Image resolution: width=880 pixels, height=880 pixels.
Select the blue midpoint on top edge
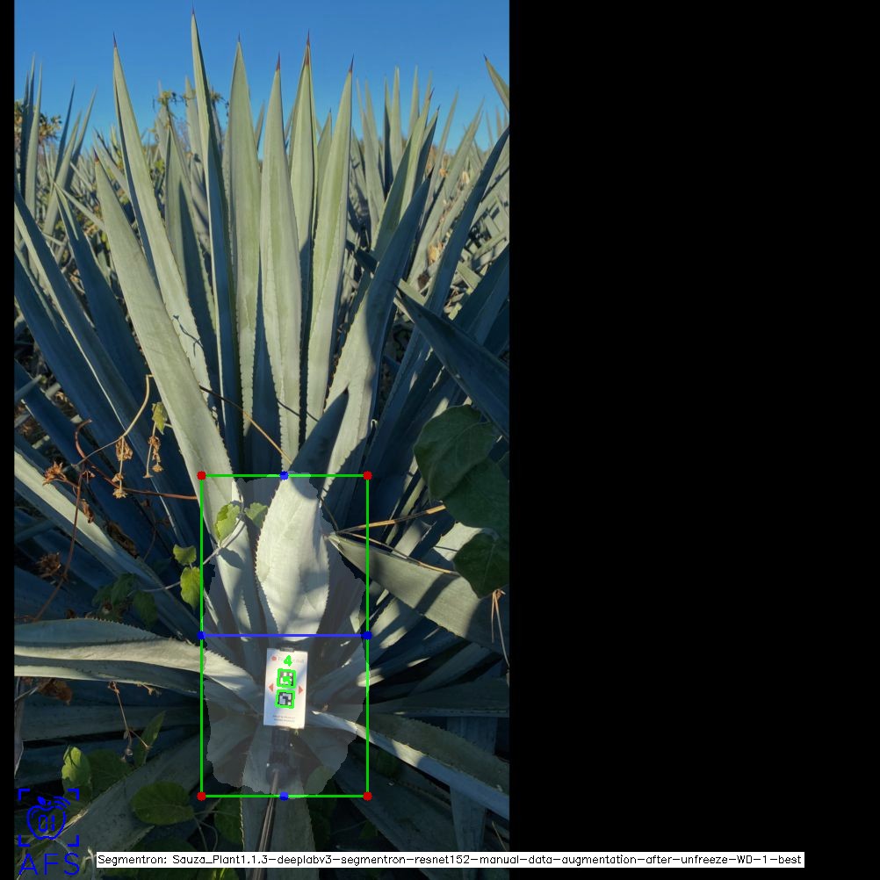click(284, 475)
